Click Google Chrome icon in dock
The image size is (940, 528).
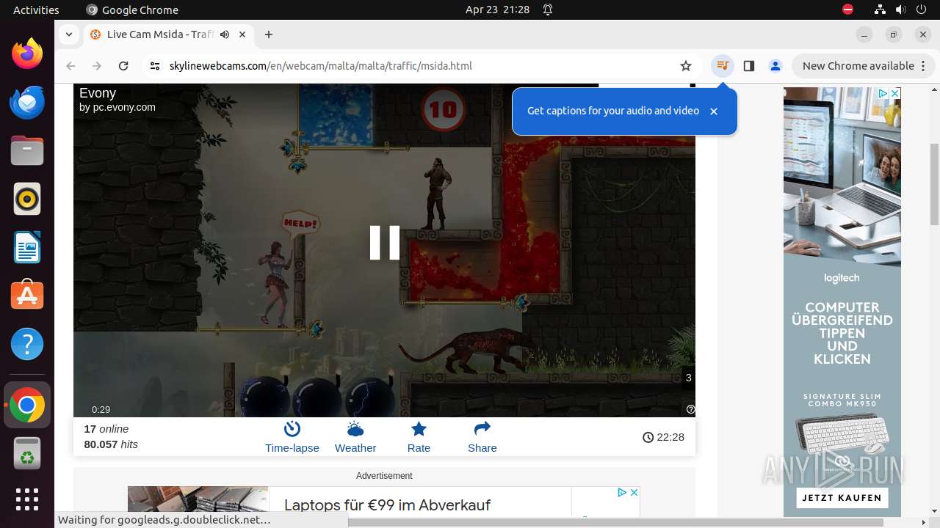coord(27,405)
